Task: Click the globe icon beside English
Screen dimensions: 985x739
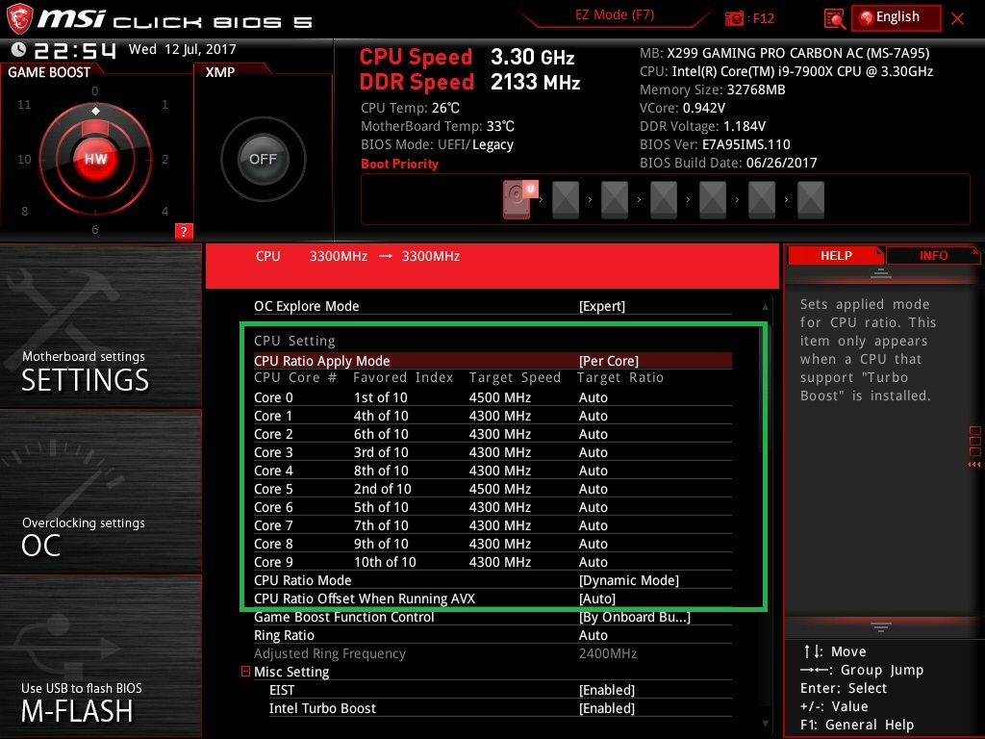Action: (866, 17)
